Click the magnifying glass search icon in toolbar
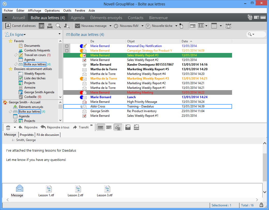 tap(58, 26)
